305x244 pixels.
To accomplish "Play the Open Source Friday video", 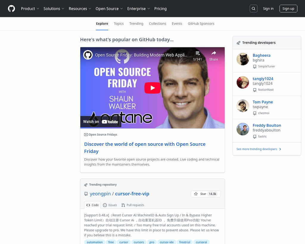I will [x=152, y=88].
